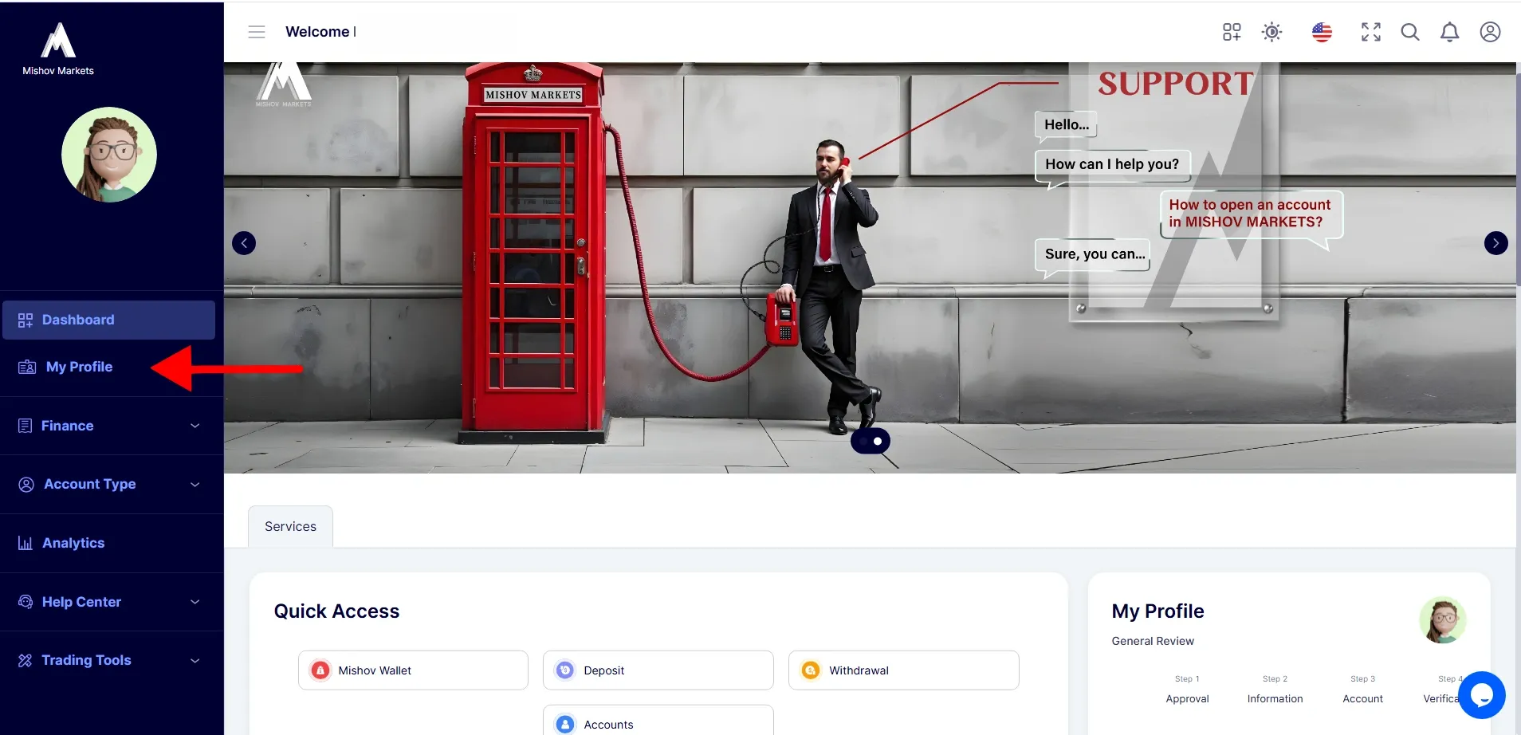
Task: Open My Profile in the sidebar
Action: (x=79, y=367)
